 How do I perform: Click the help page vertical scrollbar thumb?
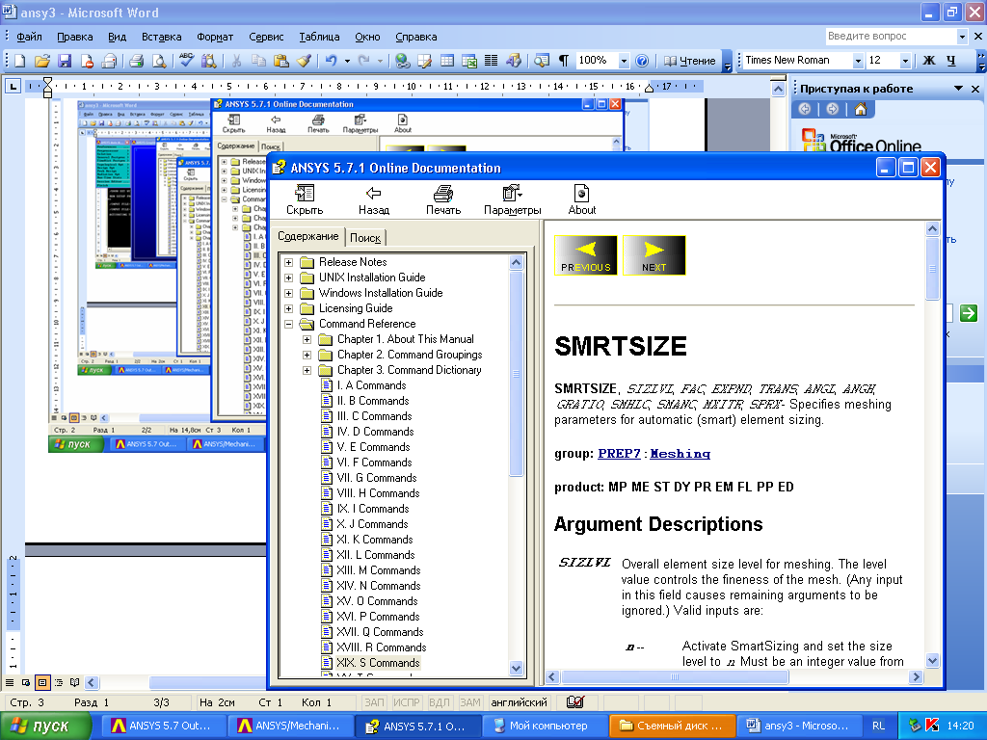933,269
